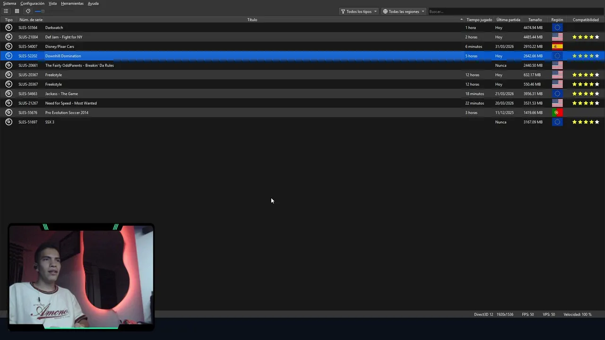Select Need for Speed - Most Wanted title
Screen dimensions: 605x340
[x=71, y=103]
